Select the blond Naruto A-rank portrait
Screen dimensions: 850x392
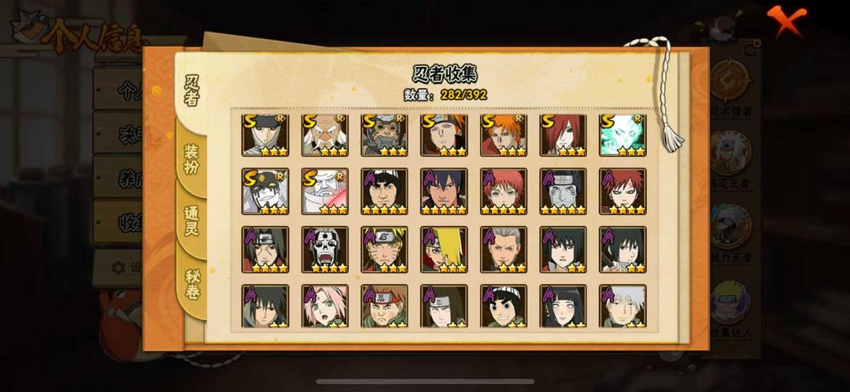pyautogui.click(x=384, y=250)
